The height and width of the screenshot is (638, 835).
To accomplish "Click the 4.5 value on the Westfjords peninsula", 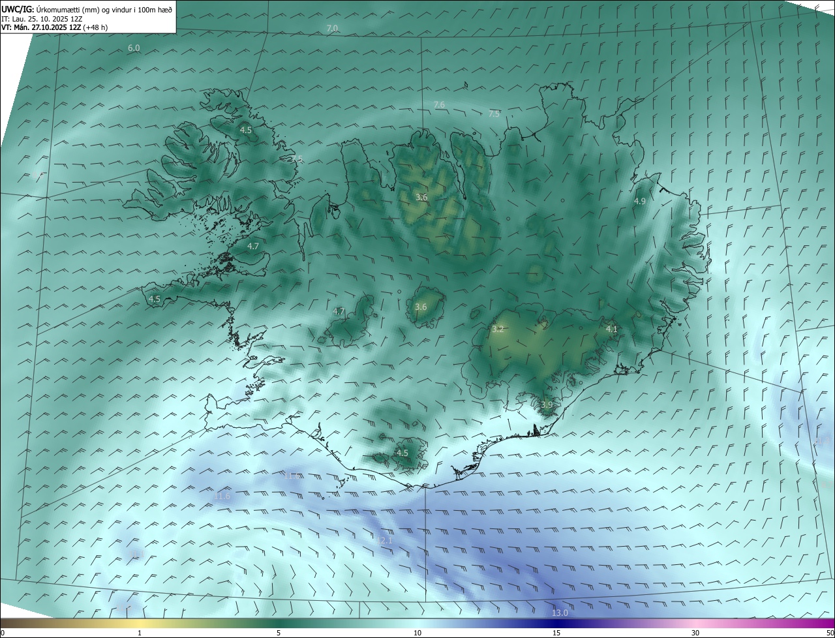I will (245, 130).
